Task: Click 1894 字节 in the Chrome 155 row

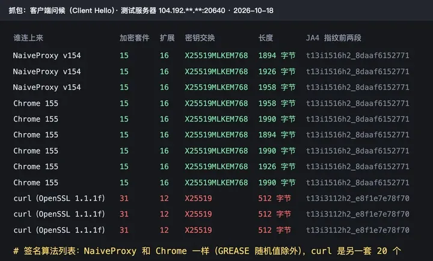Action: (x=277, y=134)
